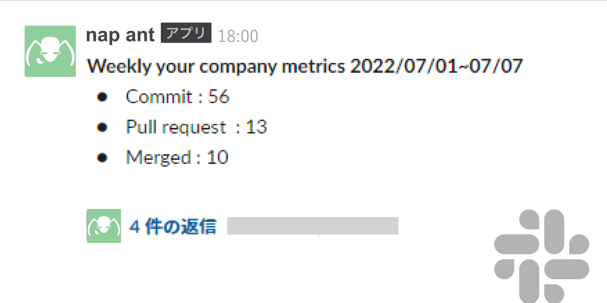
Task: Click the Merged label text
Action: coord(158,157)
